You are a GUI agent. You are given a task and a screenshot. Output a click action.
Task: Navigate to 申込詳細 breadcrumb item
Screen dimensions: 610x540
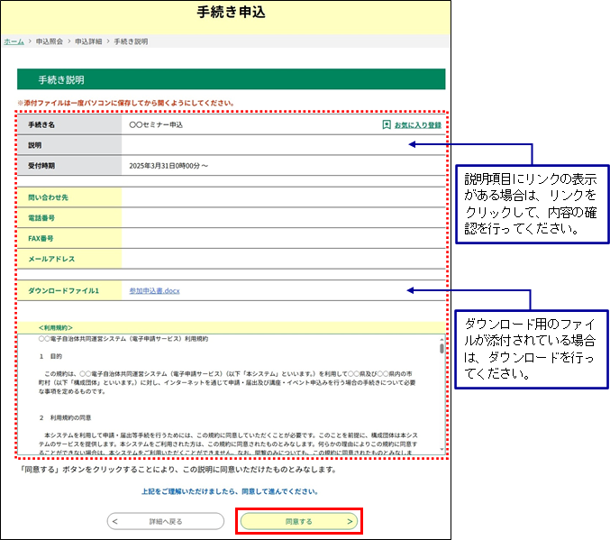(88, 41)
